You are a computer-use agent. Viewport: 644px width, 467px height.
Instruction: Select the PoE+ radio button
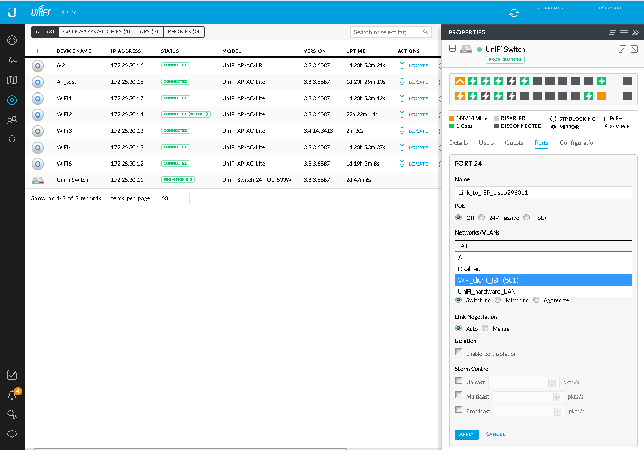click(526, 217)
